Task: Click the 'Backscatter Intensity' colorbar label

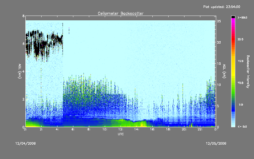Action: tap(248, 72)
